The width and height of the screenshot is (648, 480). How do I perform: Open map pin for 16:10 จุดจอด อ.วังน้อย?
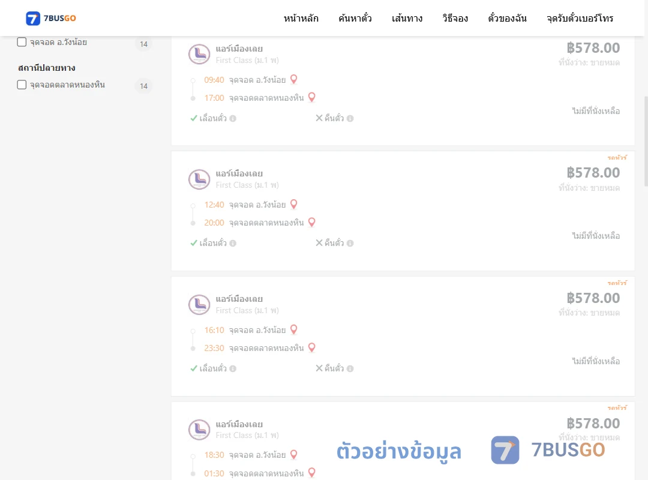pos(294,329)
